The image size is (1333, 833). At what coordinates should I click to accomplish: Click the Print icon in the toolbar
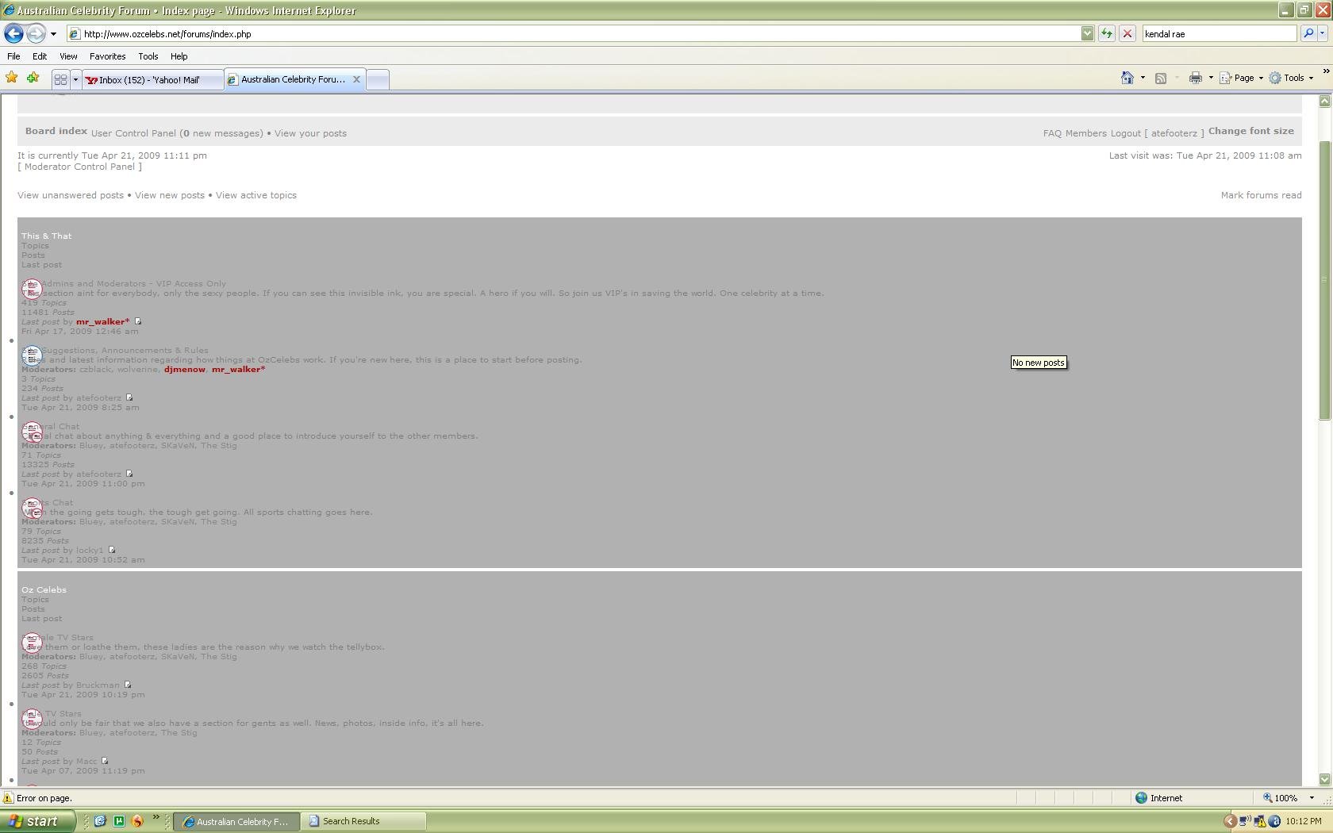tap(1195, 78)
